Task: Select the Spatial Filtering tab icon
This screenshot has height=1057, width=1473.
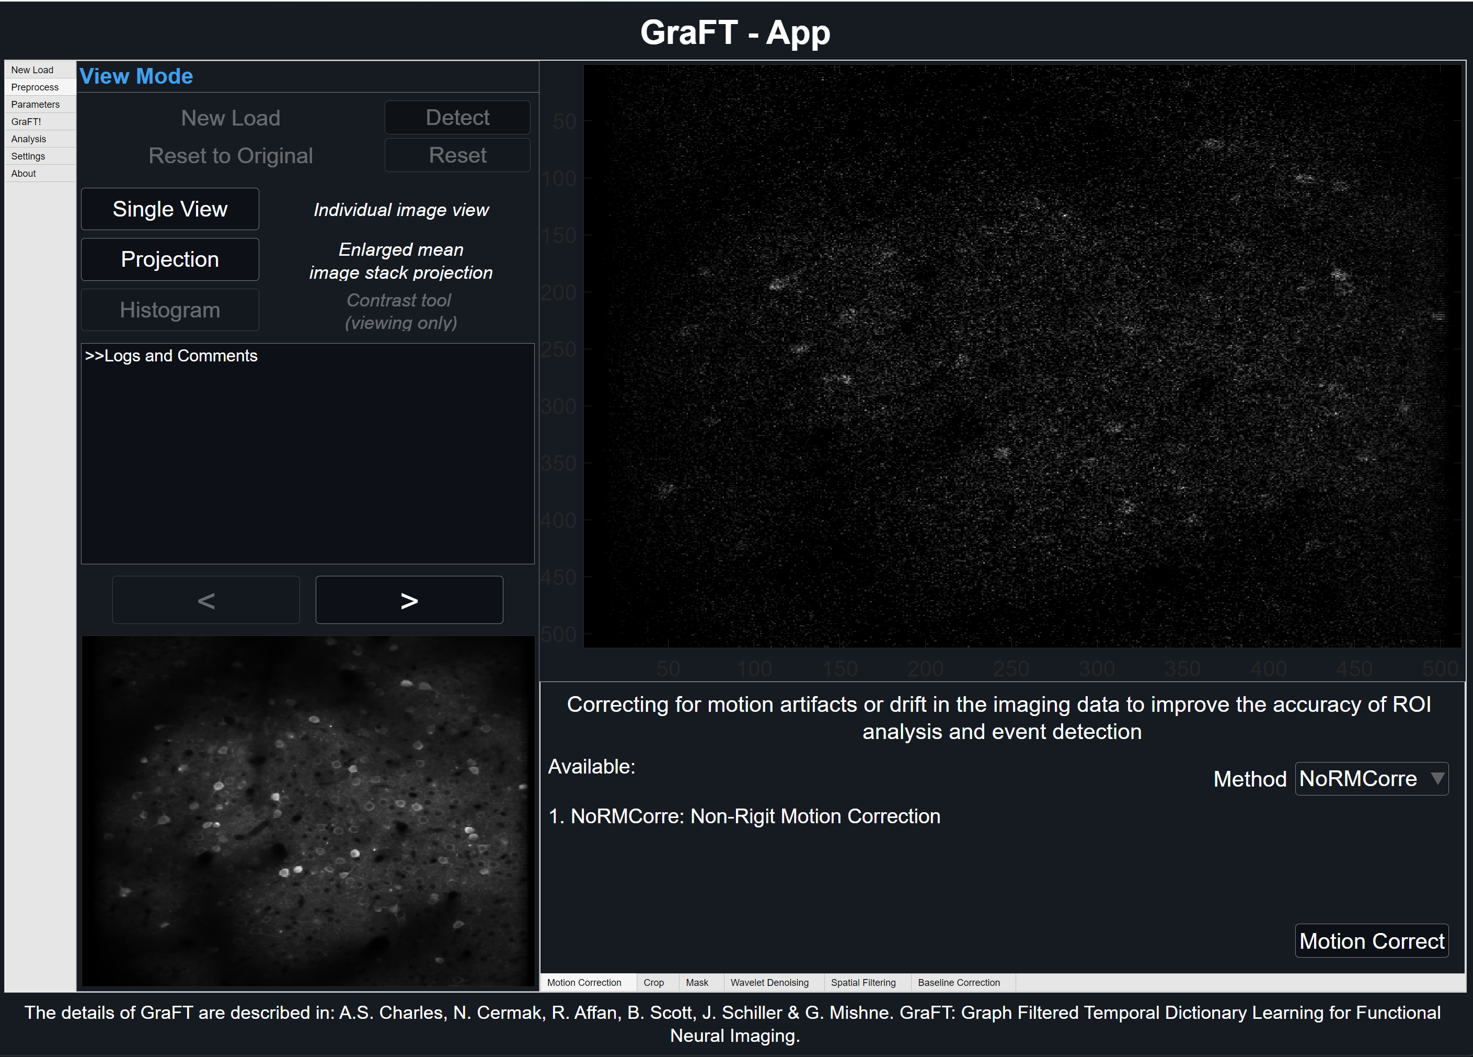Action: (864, 982)
